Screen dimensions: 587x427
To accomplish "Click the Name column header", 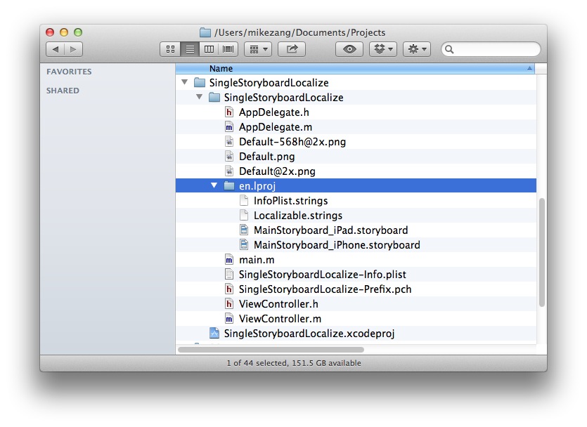I will pos(355,69).
